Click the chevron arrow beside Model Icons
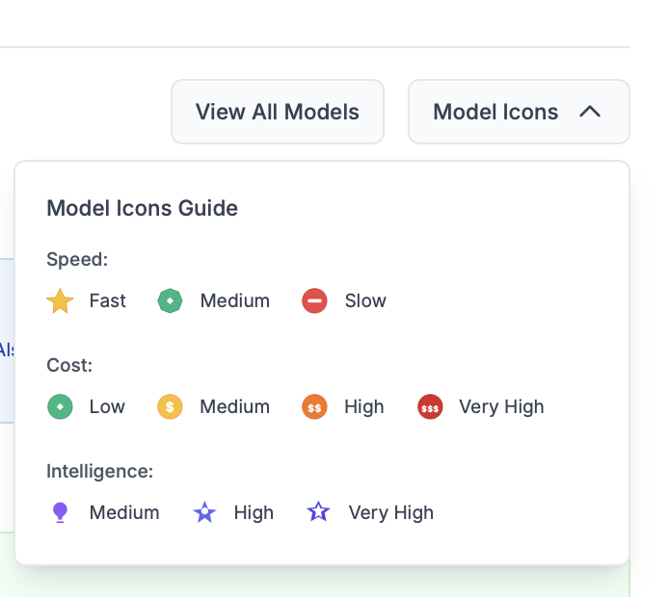This screenshot has width=669, height=597. (x=590, y=112)
